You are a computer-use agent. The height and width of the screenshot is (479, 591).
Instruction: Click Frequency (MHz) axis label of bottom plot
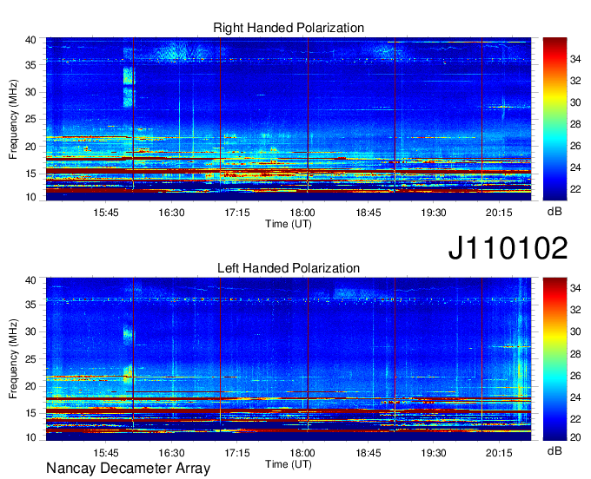pos(13,359)
